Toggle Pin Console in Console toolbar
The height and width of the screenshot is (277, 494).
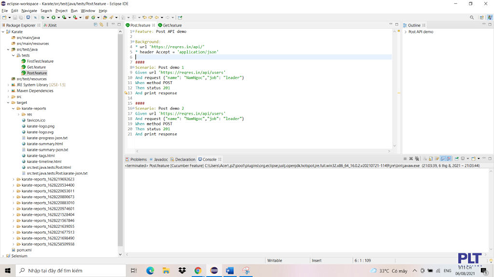[x=456, y=159]
